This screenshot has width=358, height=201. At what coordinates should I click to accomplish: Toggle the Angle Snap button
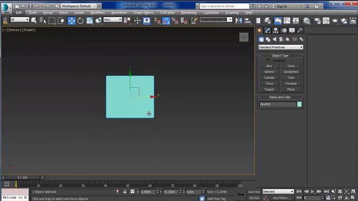pyautogui.click(x=166, y=21)
